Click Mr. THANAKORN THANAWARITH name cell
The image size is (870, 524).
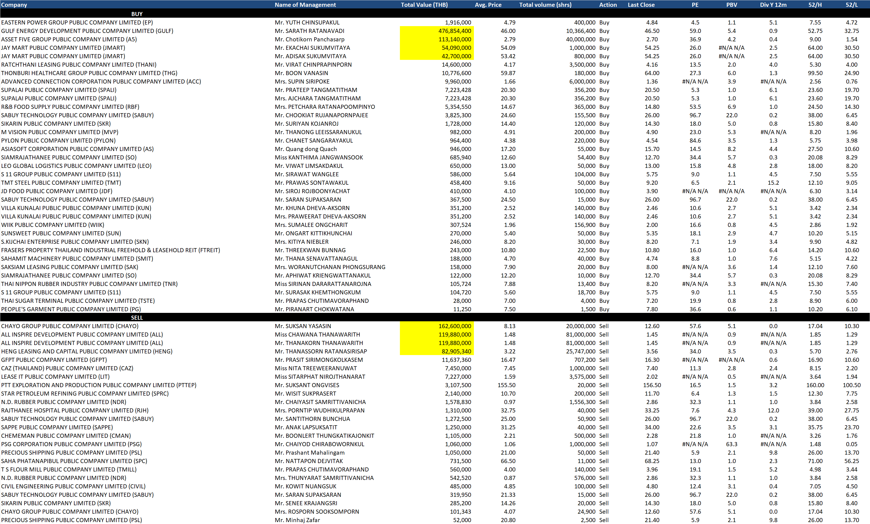319,343
